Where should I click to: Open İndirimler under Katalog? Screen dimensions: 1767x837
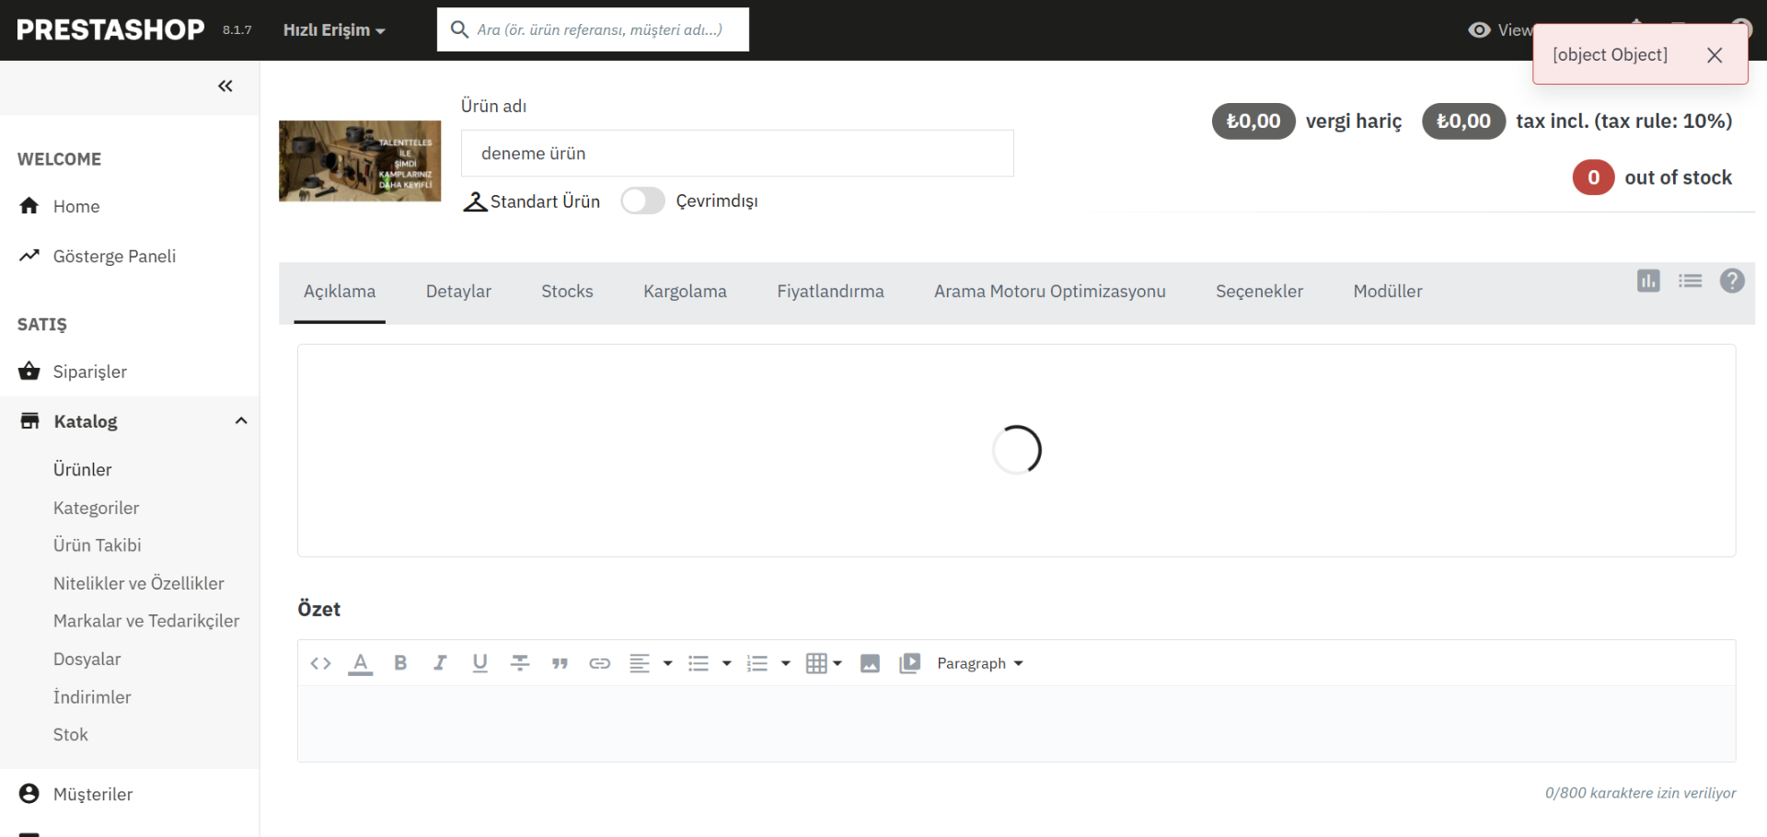tap(92, 697)
